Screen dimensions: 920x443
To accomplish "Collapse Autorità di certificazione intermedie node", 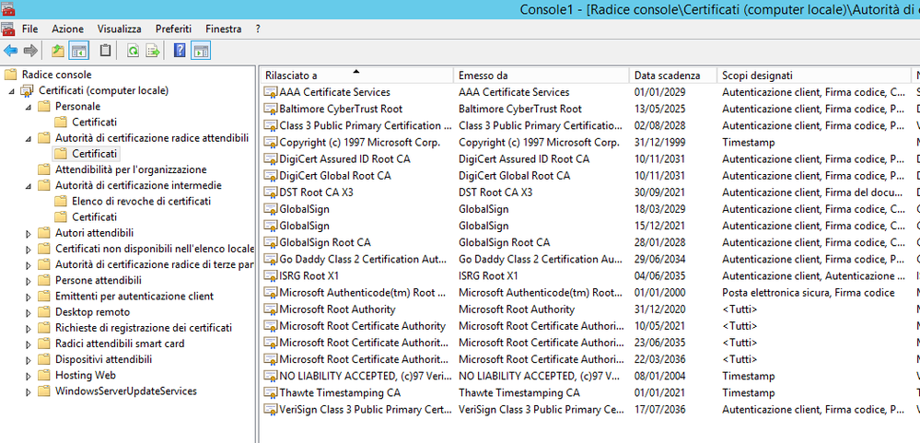I will point(29,186).
